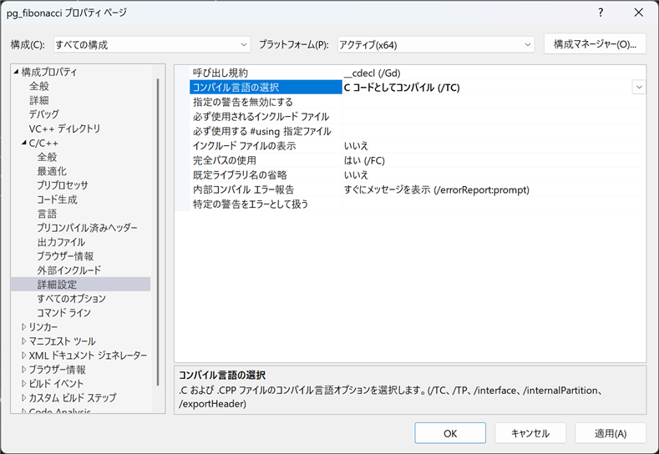This screenshot has height=454, width=659.
Task: Select プリプロセッサ tree item
Action: 63,185
